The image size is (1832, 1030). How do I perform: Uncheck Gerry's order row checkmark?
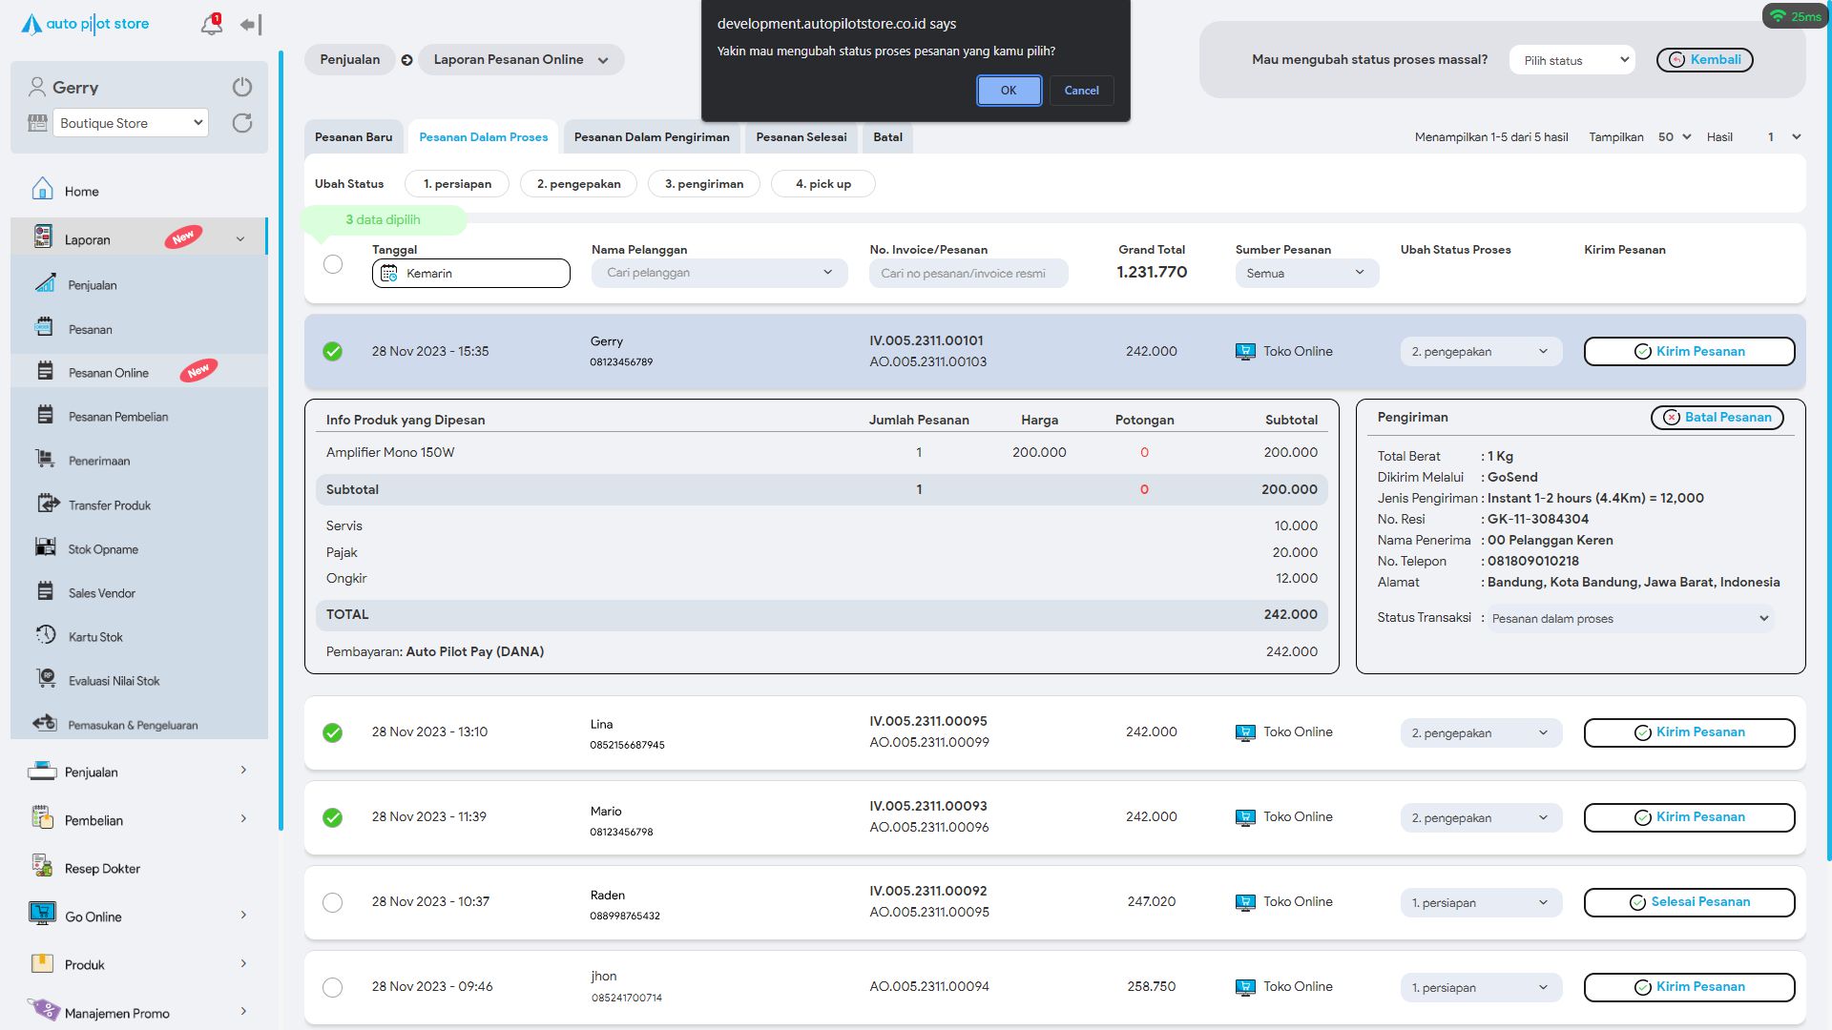coord(332,351)
